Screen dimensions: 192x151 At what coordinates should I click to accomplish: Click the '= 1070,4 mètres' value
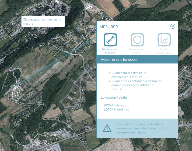[112, 105]
